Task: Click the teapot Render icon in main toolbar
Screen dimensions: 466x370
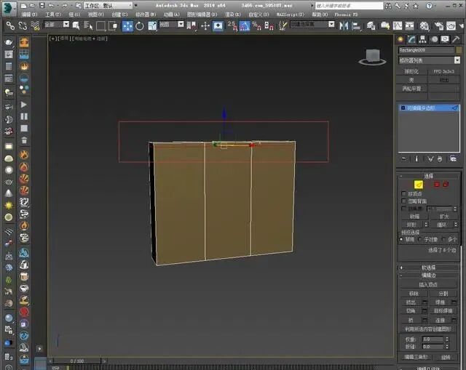Action: coord(451,26)
